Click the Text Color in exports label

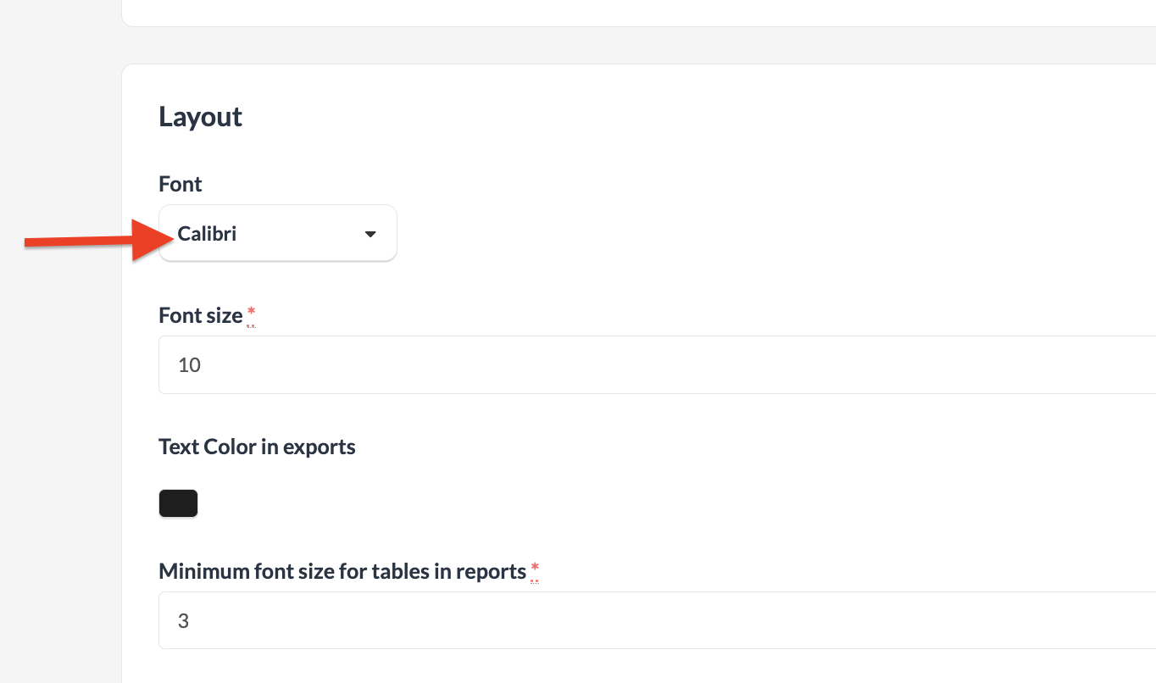[257, 447]
